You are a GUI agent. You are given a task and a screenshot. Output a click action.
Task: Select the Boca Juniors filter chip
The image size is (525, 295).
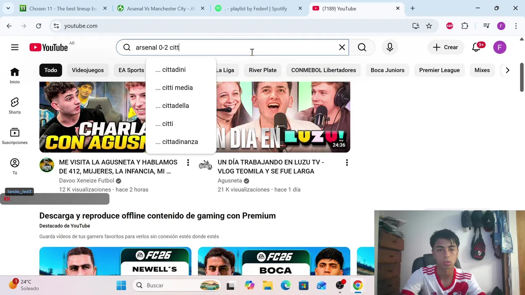click(388, 70)
